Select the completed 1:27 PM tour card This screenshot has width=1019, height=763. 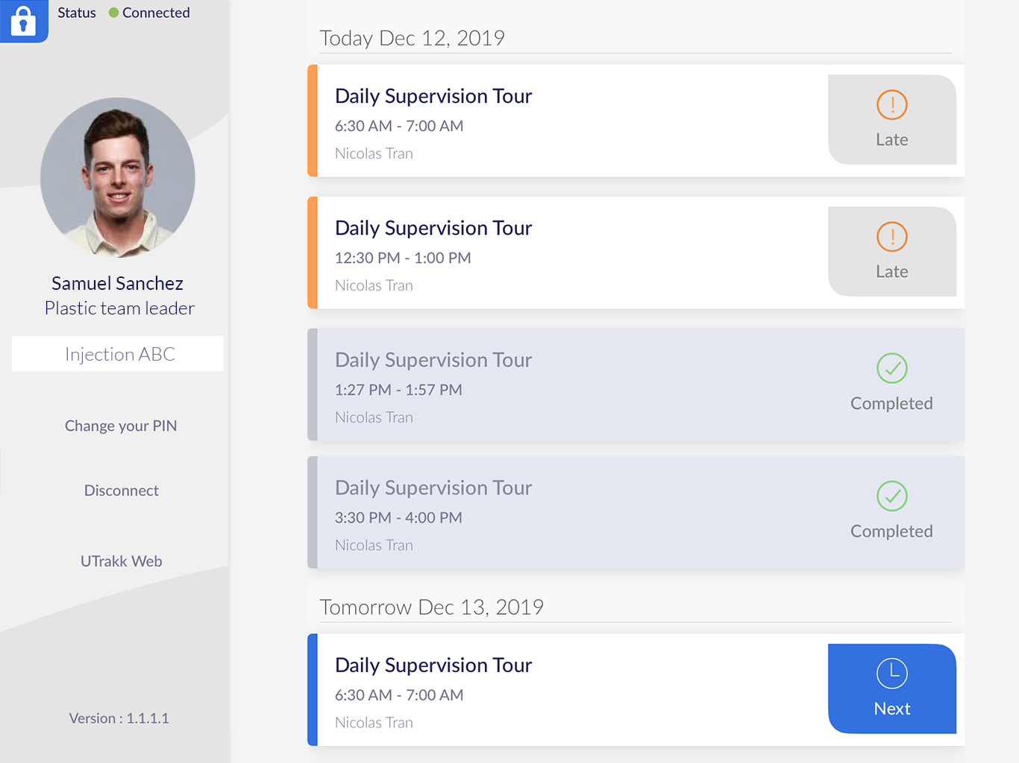point(636,384)
